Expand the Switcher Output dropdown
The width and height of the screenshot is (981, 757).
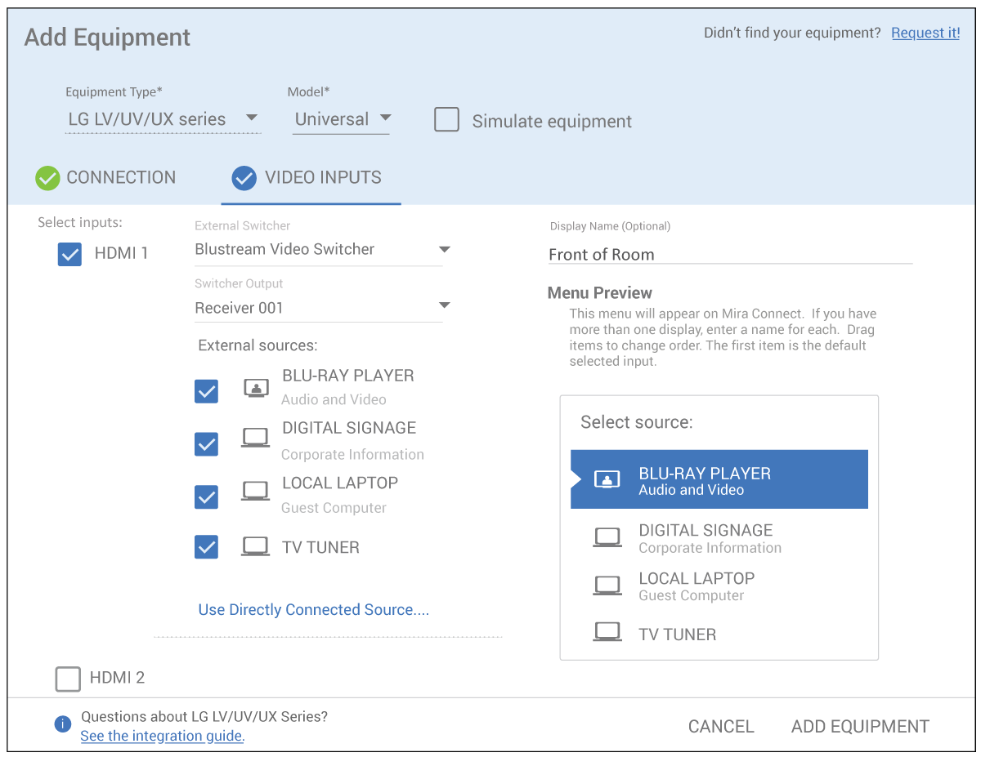319,308
